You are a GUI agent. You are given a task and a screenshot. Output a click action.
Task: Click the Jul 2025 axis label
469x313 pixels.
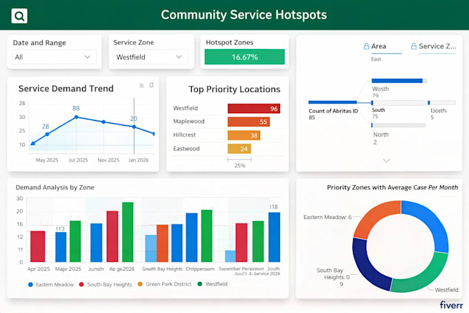tap(78, 160)
